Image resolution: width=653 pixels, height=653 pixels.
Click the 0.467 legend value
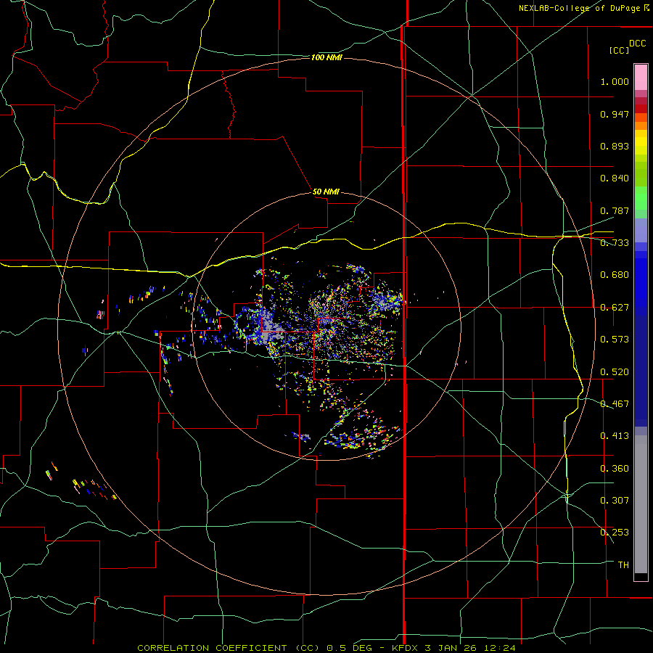click(x=615, y=404)
